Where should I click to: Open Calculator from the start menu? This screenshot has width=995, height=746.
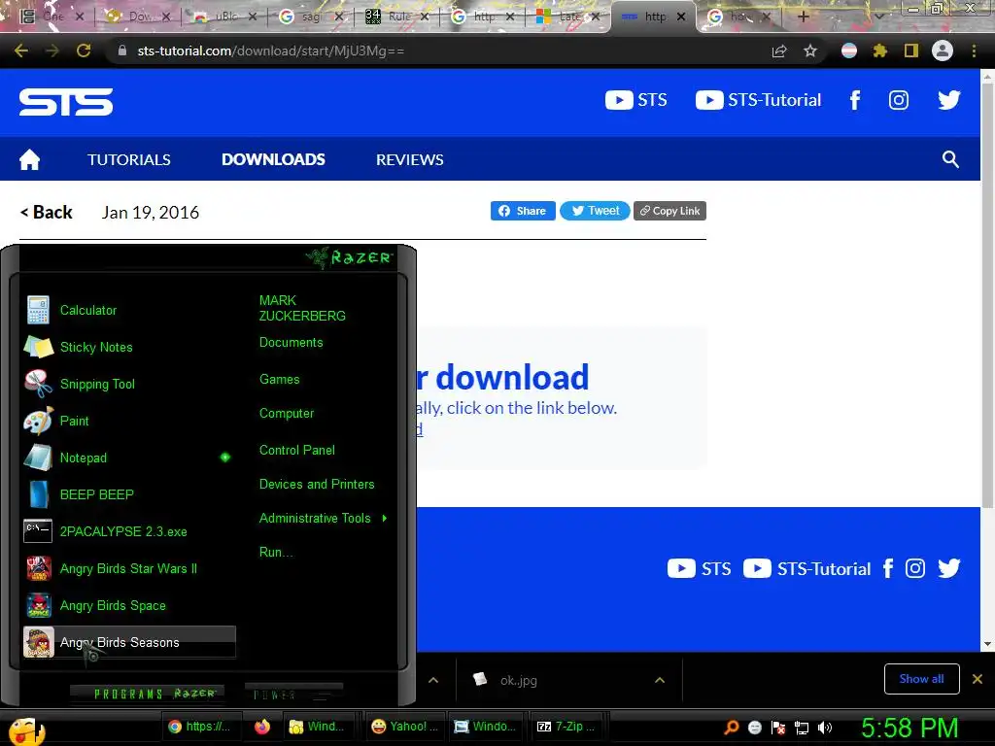coord(127,310)
